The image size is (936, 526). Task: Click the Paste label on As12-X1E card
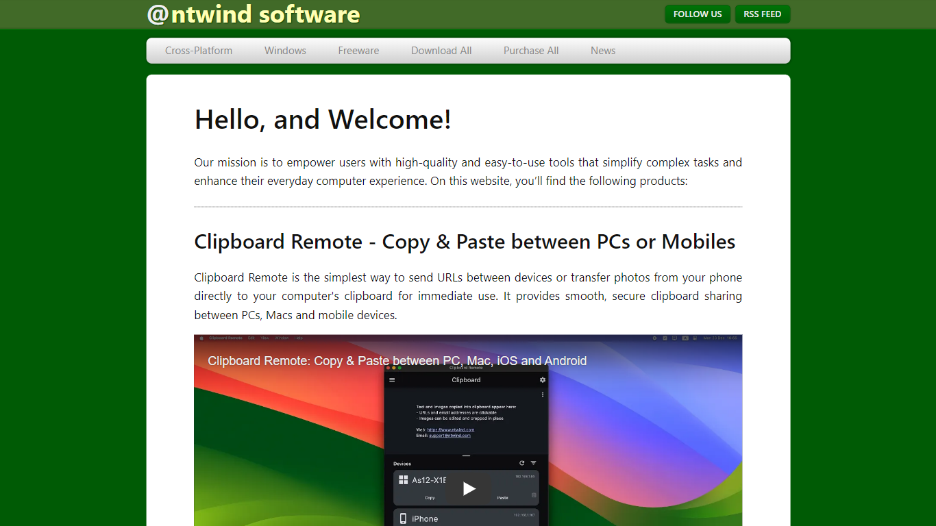(502, 498)
